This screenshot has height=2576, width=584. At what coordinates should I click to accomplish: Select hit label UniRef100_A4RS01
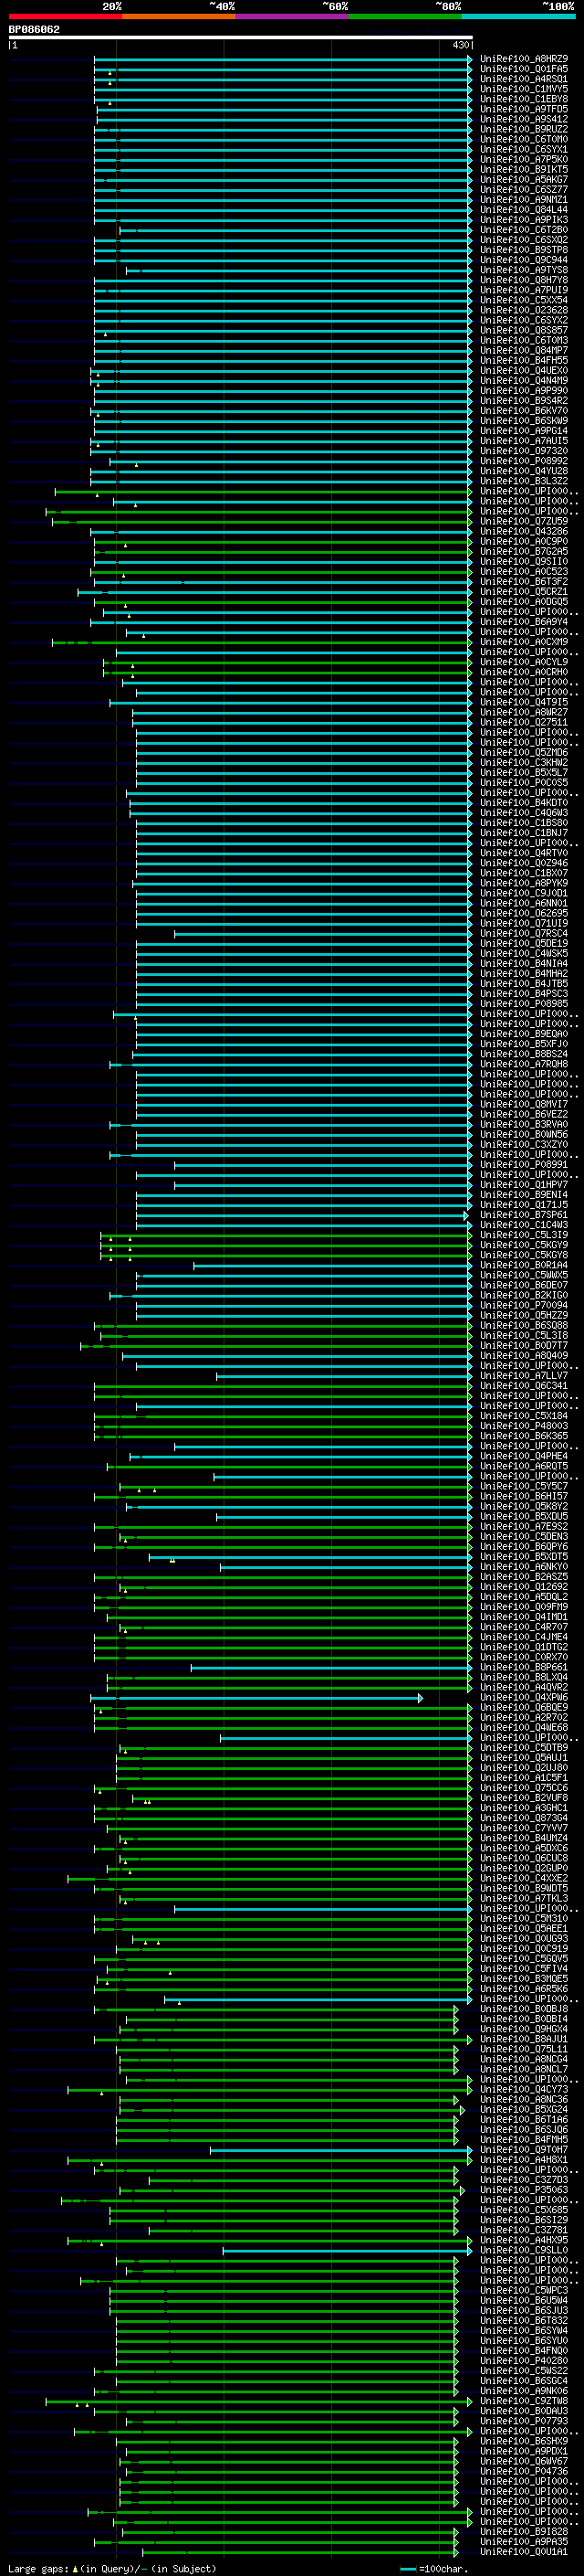coord(524,79)
